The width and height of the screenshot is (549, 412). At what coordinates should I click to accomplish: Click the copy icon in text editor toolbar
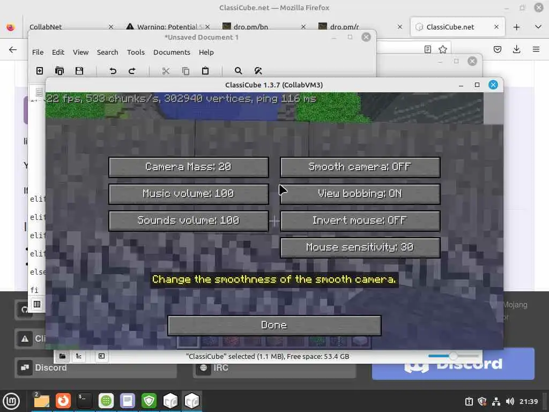(186, 71)
